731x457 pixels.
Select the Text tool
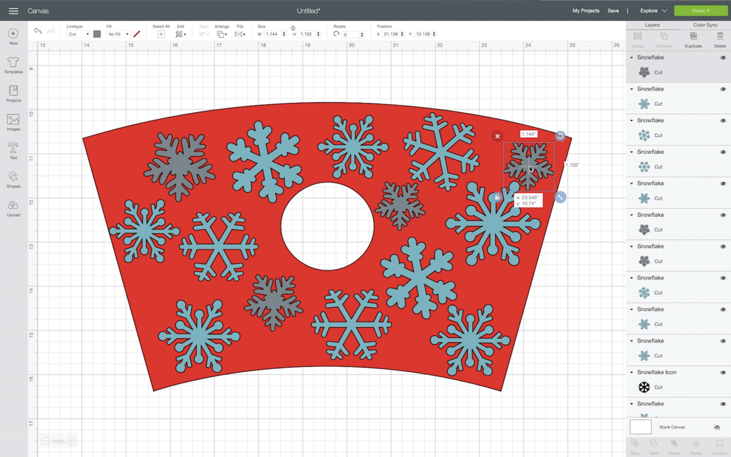point(13,150)
